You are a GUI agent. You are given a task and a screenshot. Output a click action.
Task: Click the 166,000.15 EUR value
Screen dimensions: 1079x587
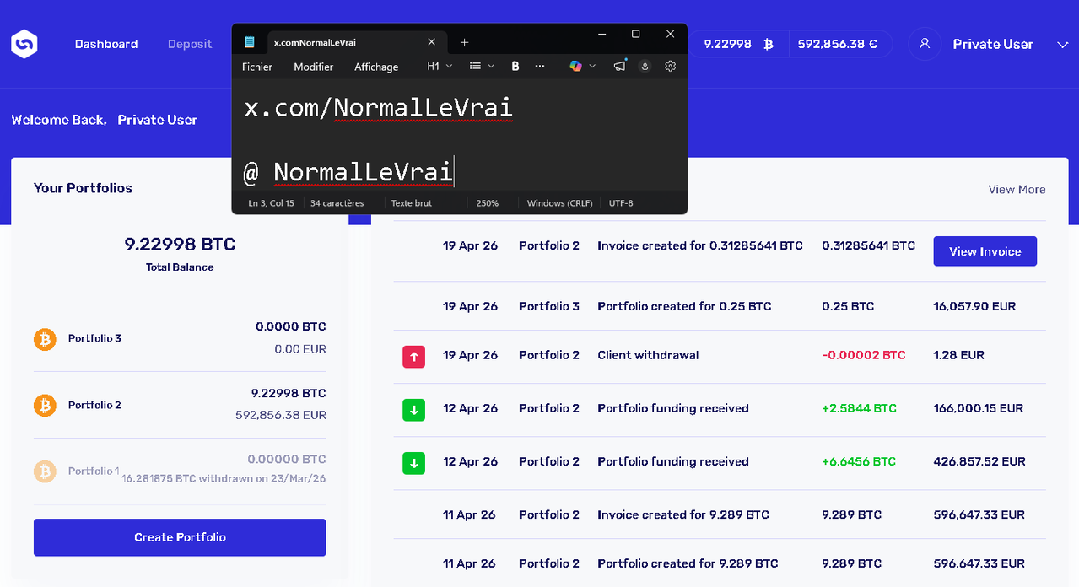pyautogui.click(x=978, y=408)
